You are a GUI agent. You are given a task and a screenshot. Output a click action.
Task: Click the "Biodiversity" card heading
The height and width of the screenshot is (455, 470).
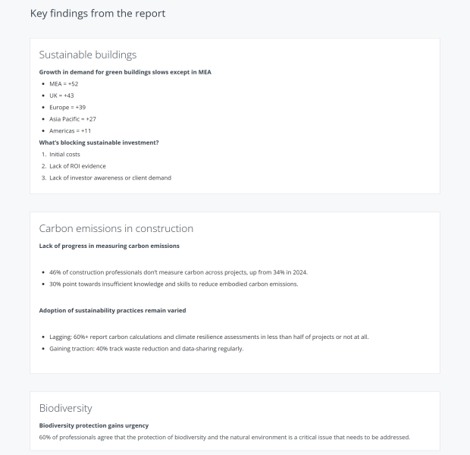pos(65,408)
